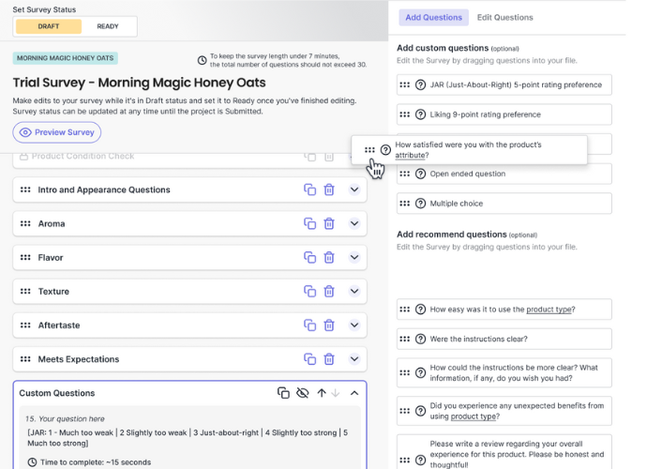
Task: Delete the Aroma section
Action: [x=329, y=224]
